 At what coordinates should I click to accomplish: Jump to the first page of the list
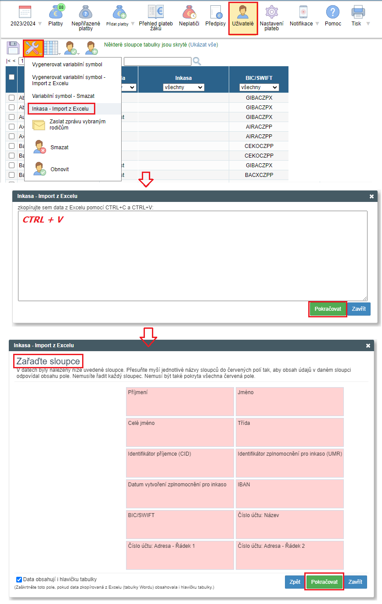pyautogui.click(x=8, y=61)
